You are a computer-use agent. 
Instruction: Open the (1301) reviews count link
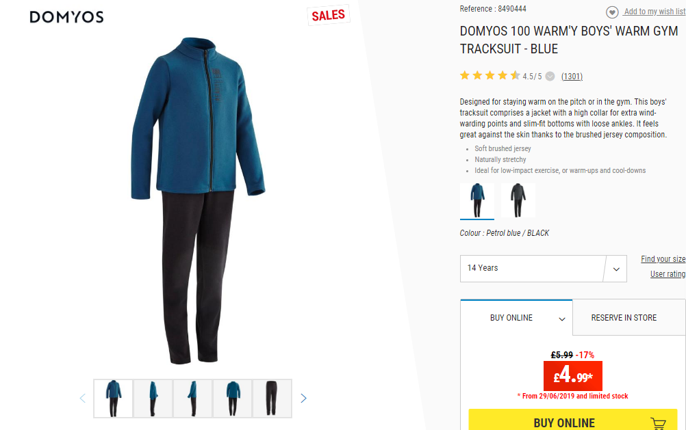coord(572,77)
